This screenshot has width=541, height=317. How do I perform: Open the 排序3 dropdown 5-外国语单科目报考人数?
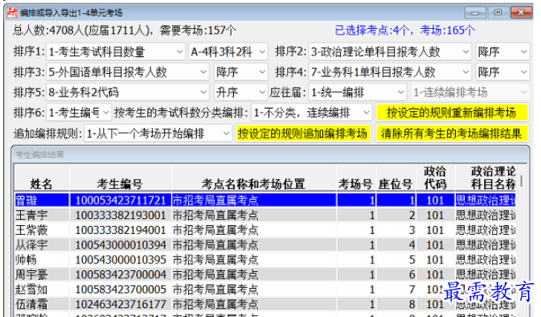pyautogui.click(x=127, y=72)
